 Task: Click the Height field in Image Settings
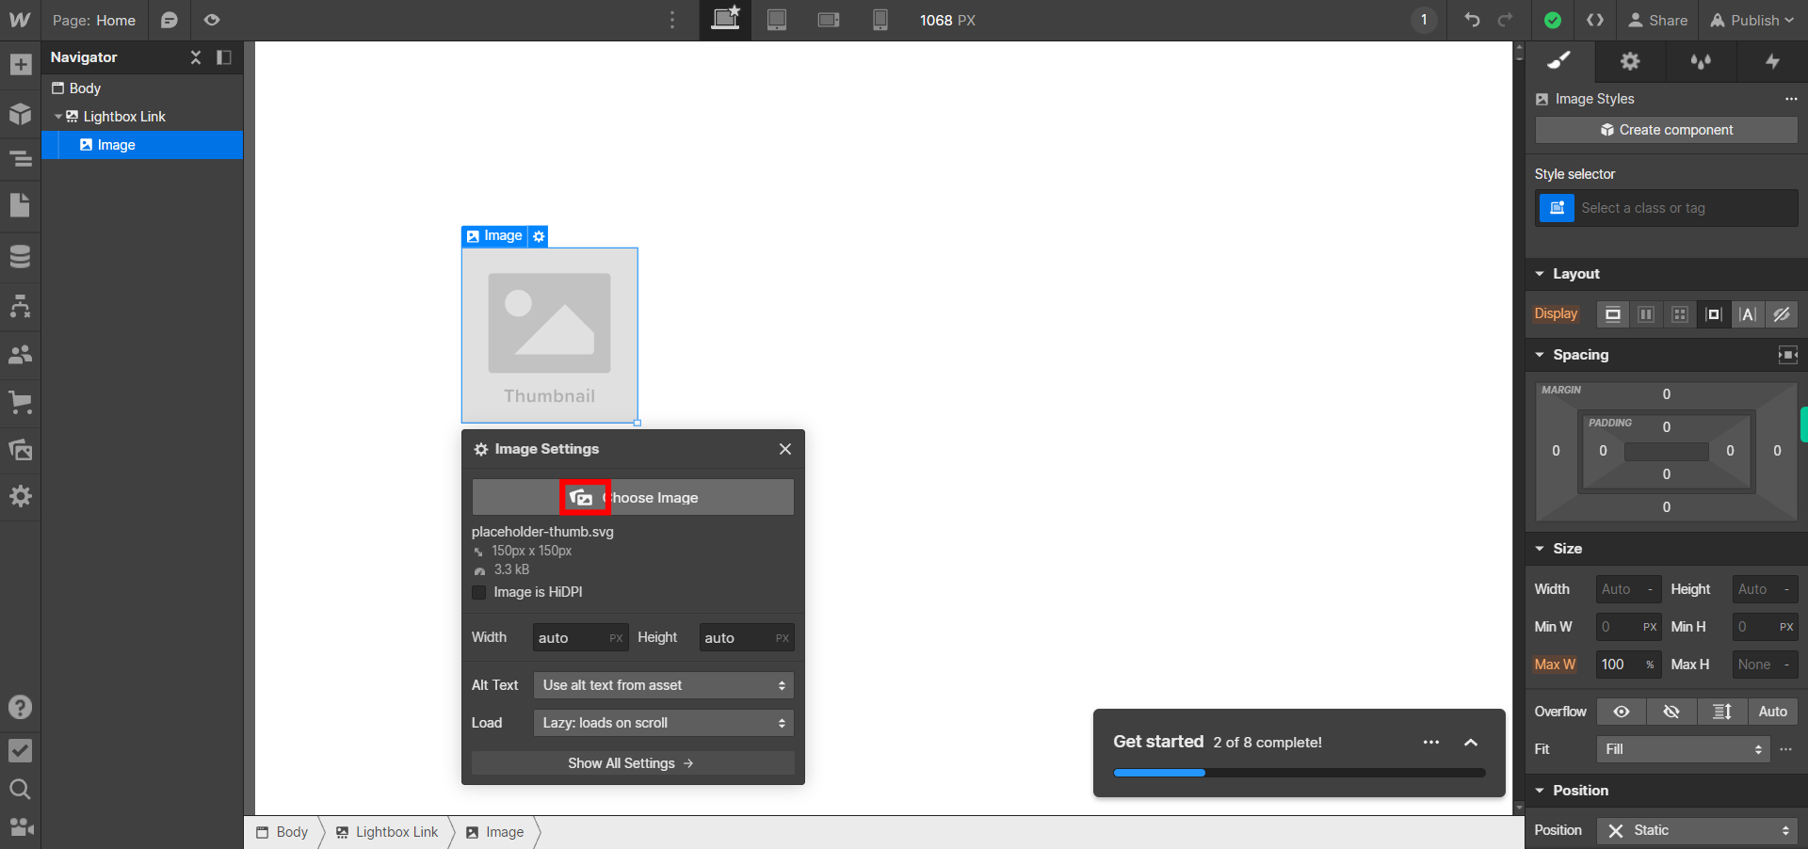(746, 637)
